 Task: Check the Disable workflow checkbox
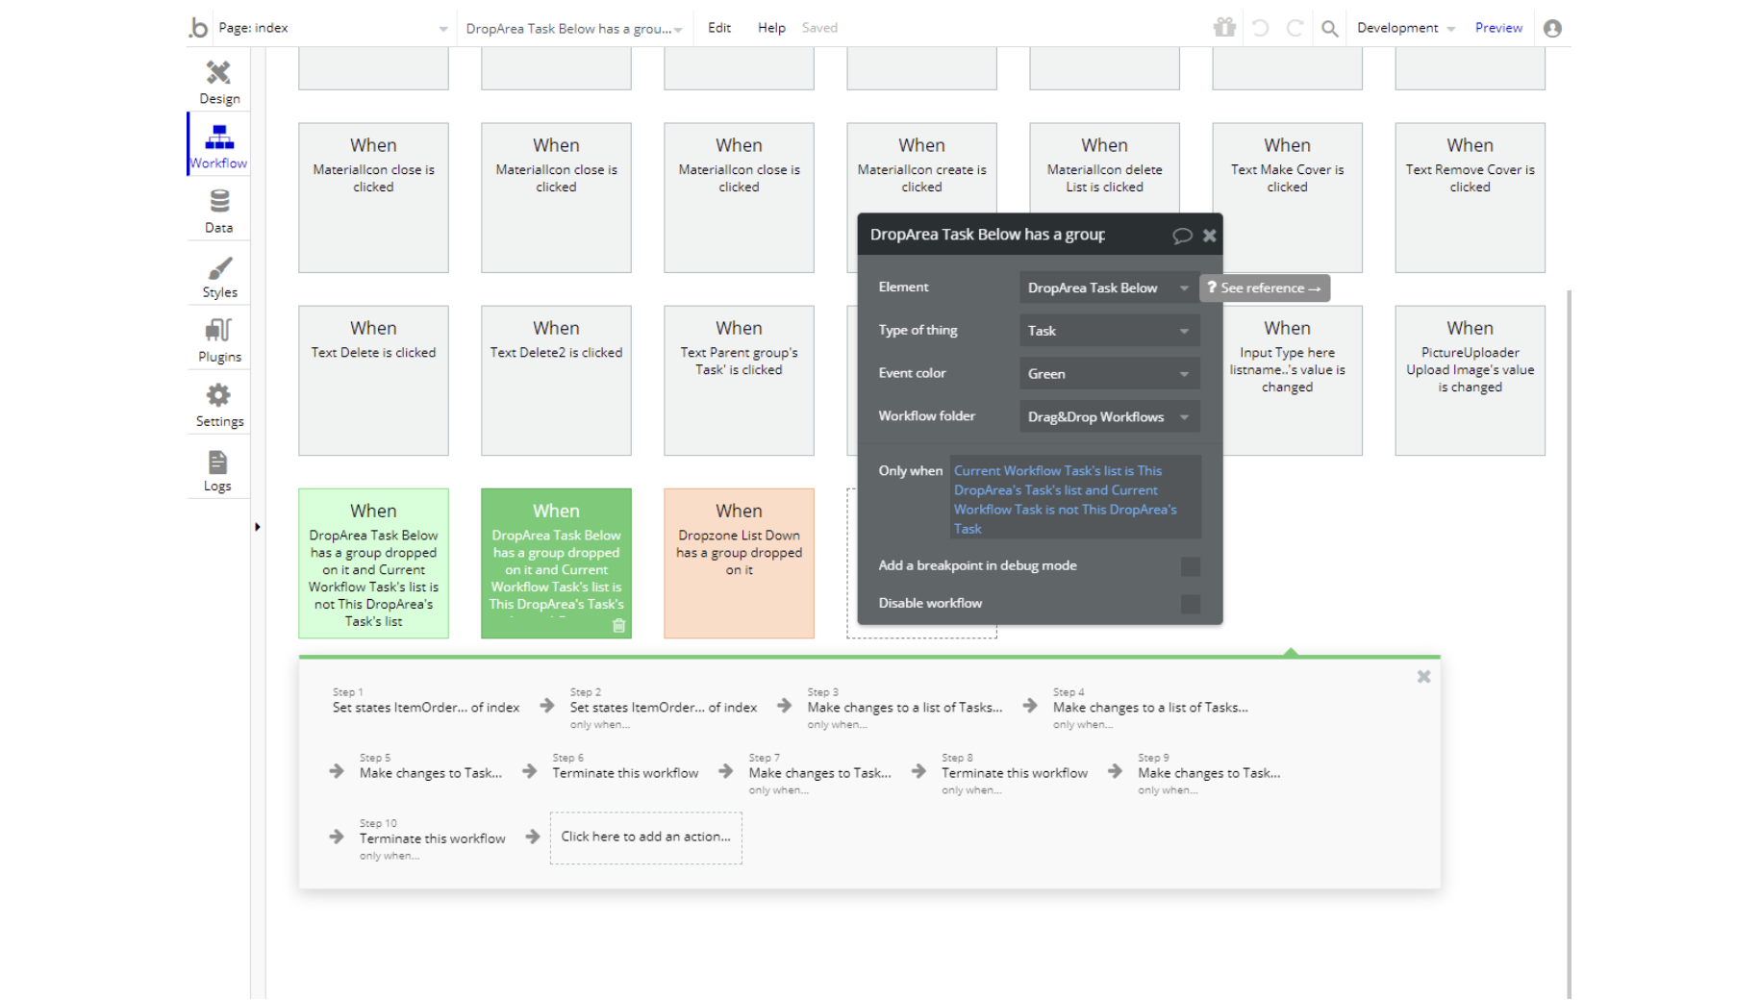(x=1191, y=604)
